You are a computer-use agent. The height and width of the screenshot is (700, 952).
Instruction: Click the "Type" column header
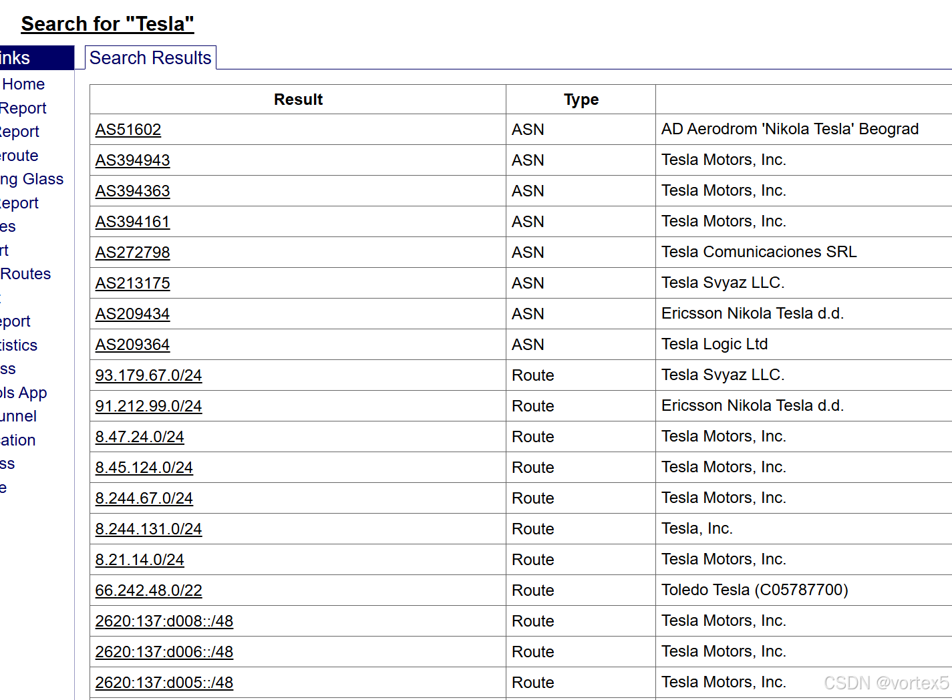click(581, 100)
